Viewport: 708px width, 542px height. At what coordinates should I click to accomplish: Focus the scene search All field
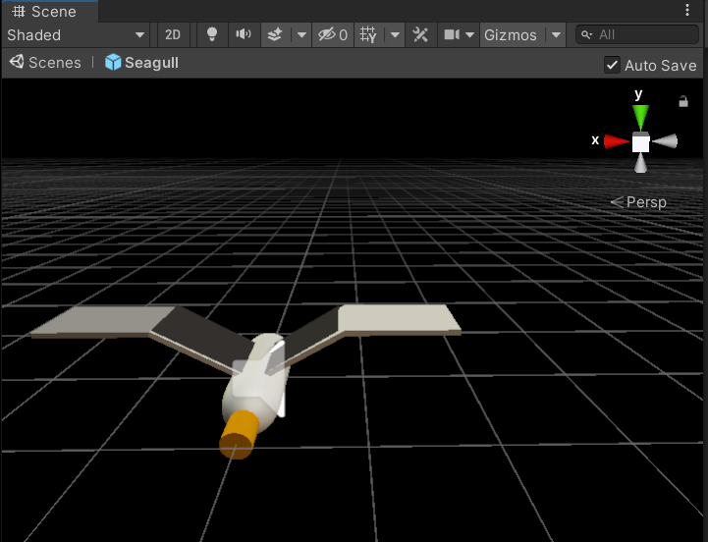pos(637,34)
